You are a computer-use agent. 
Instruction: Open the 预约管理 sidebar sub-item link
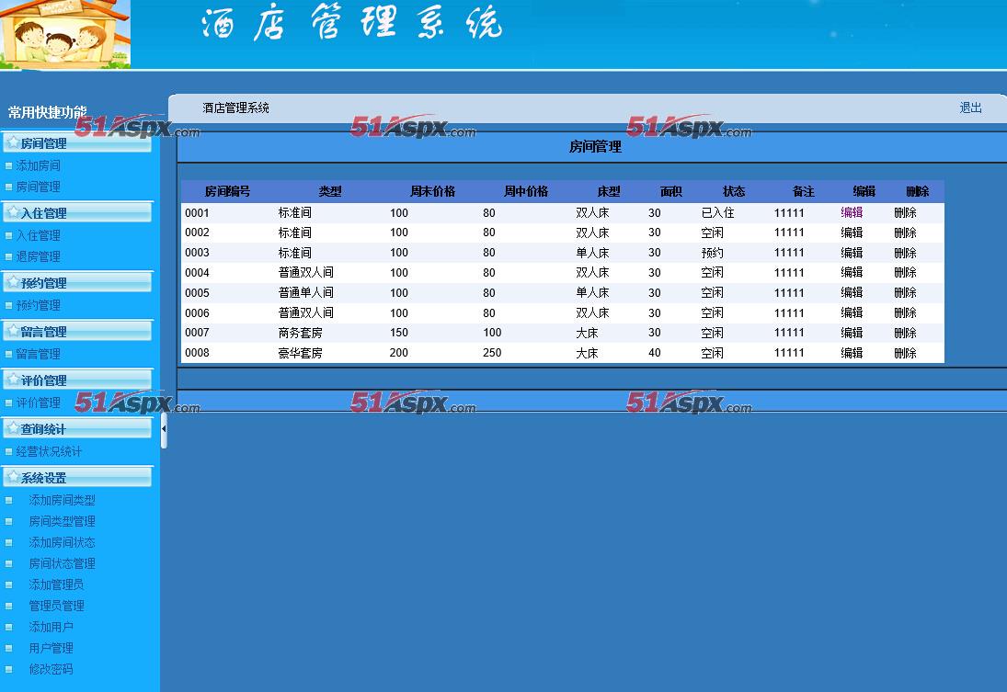38,305
